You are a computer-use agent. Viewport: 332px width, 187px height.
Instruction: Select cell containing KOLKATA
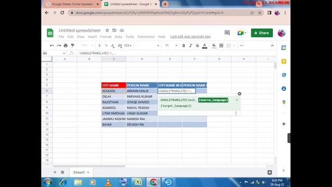click(114, 91)
